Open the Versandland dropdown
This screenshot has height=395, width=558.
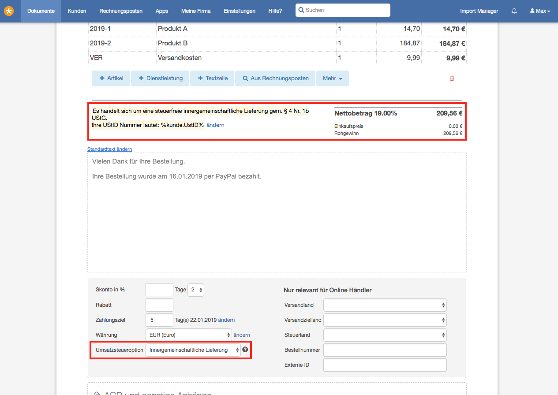coord(385,305)
